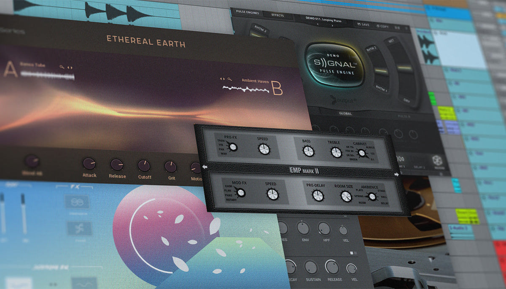Screen dimensions: 506x289
Task: Adjust the Release knob in gray synth
Action: (332, 267)
